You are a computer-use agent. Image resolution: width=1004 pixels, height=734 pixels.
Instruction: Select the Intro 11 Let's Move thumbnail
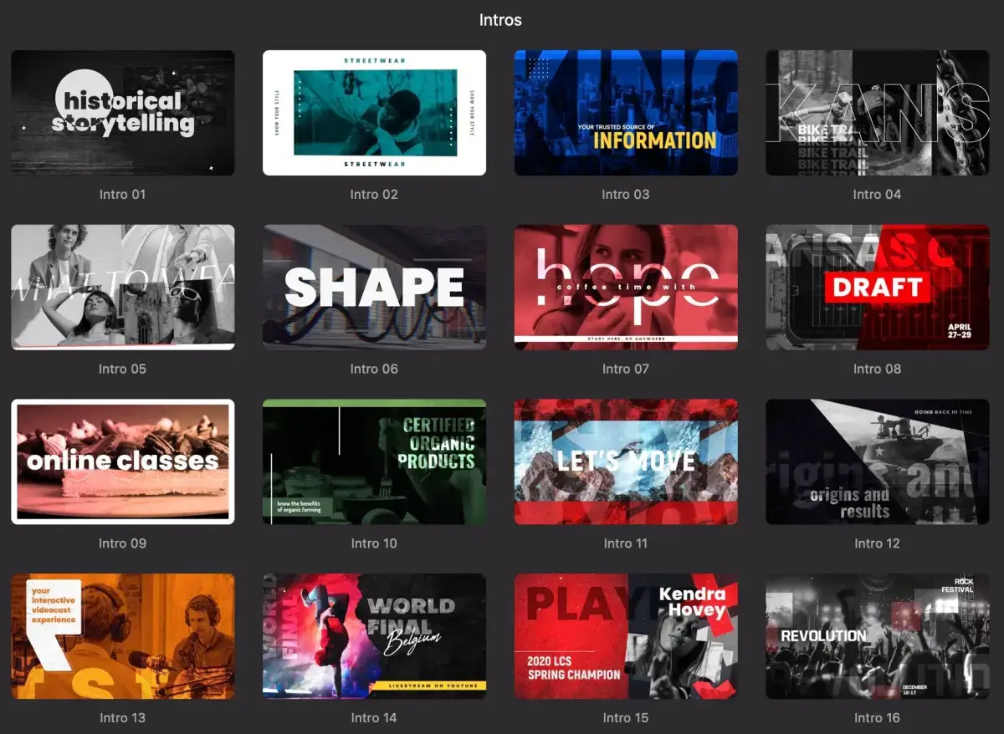click(x=626, y=461)
